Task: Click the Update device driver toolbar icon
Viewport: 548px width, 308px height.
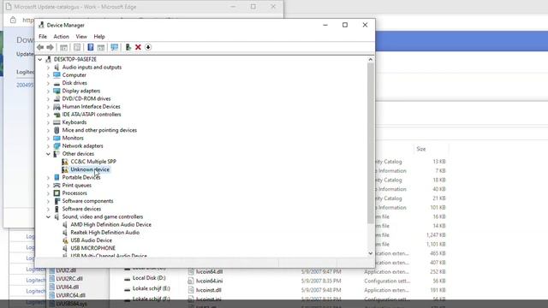Action: (x=128, y=47)
